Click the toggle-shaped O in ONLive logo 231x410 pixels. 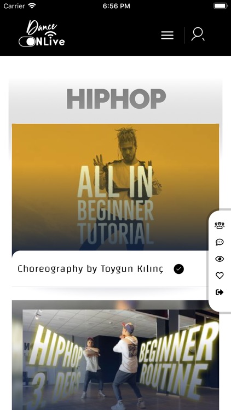tap(27, 42)
